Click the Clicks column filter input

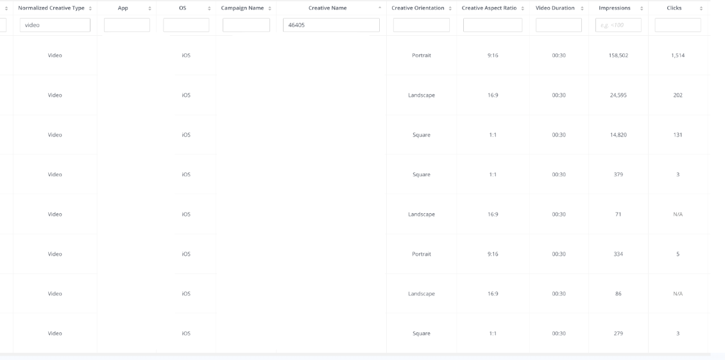[678, 25]
